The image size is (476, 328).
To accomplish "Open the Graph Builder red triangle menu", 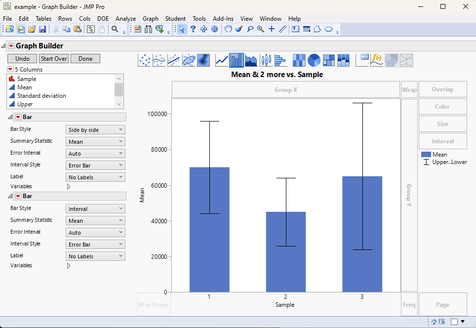I will click(11, 46).
